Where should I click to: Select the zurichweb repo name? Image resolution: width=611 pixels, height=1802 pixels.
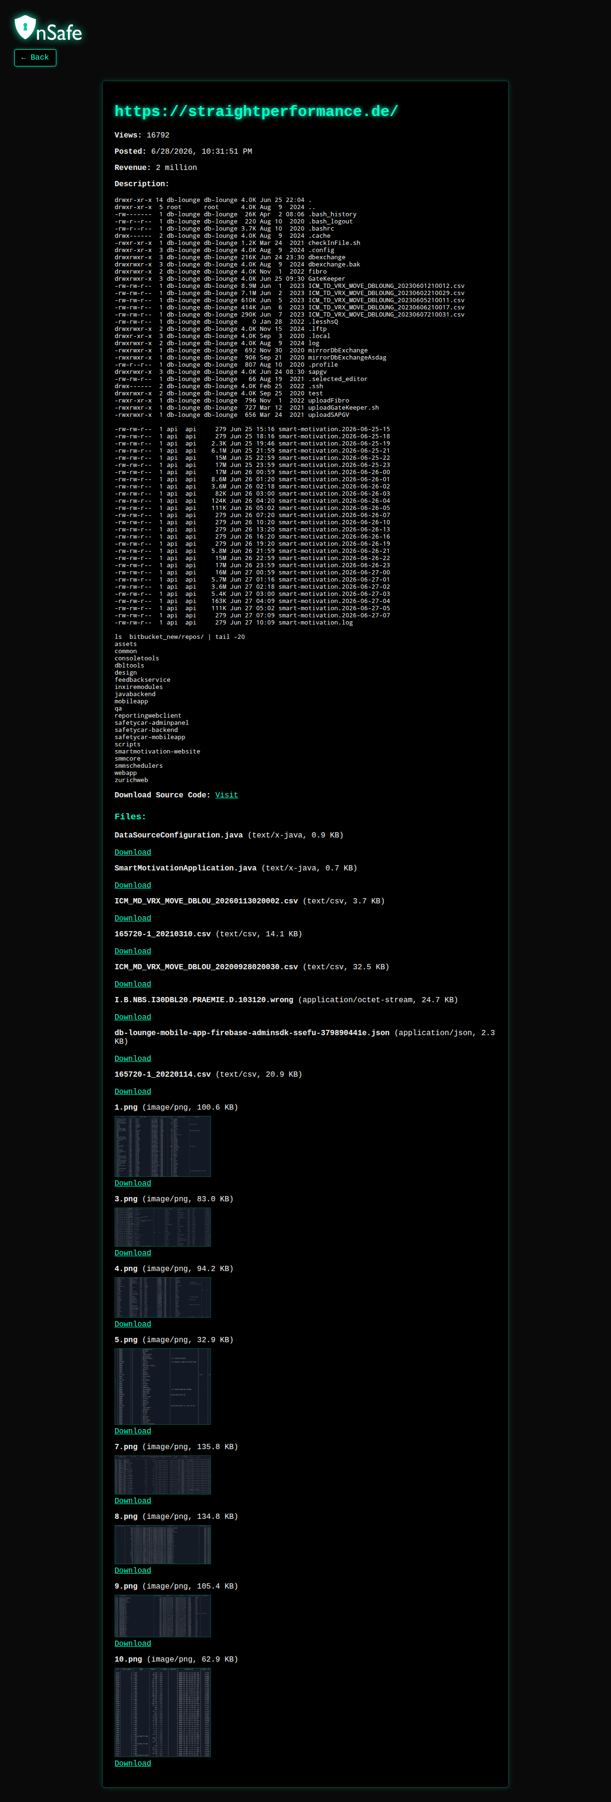tap(131, 780)
